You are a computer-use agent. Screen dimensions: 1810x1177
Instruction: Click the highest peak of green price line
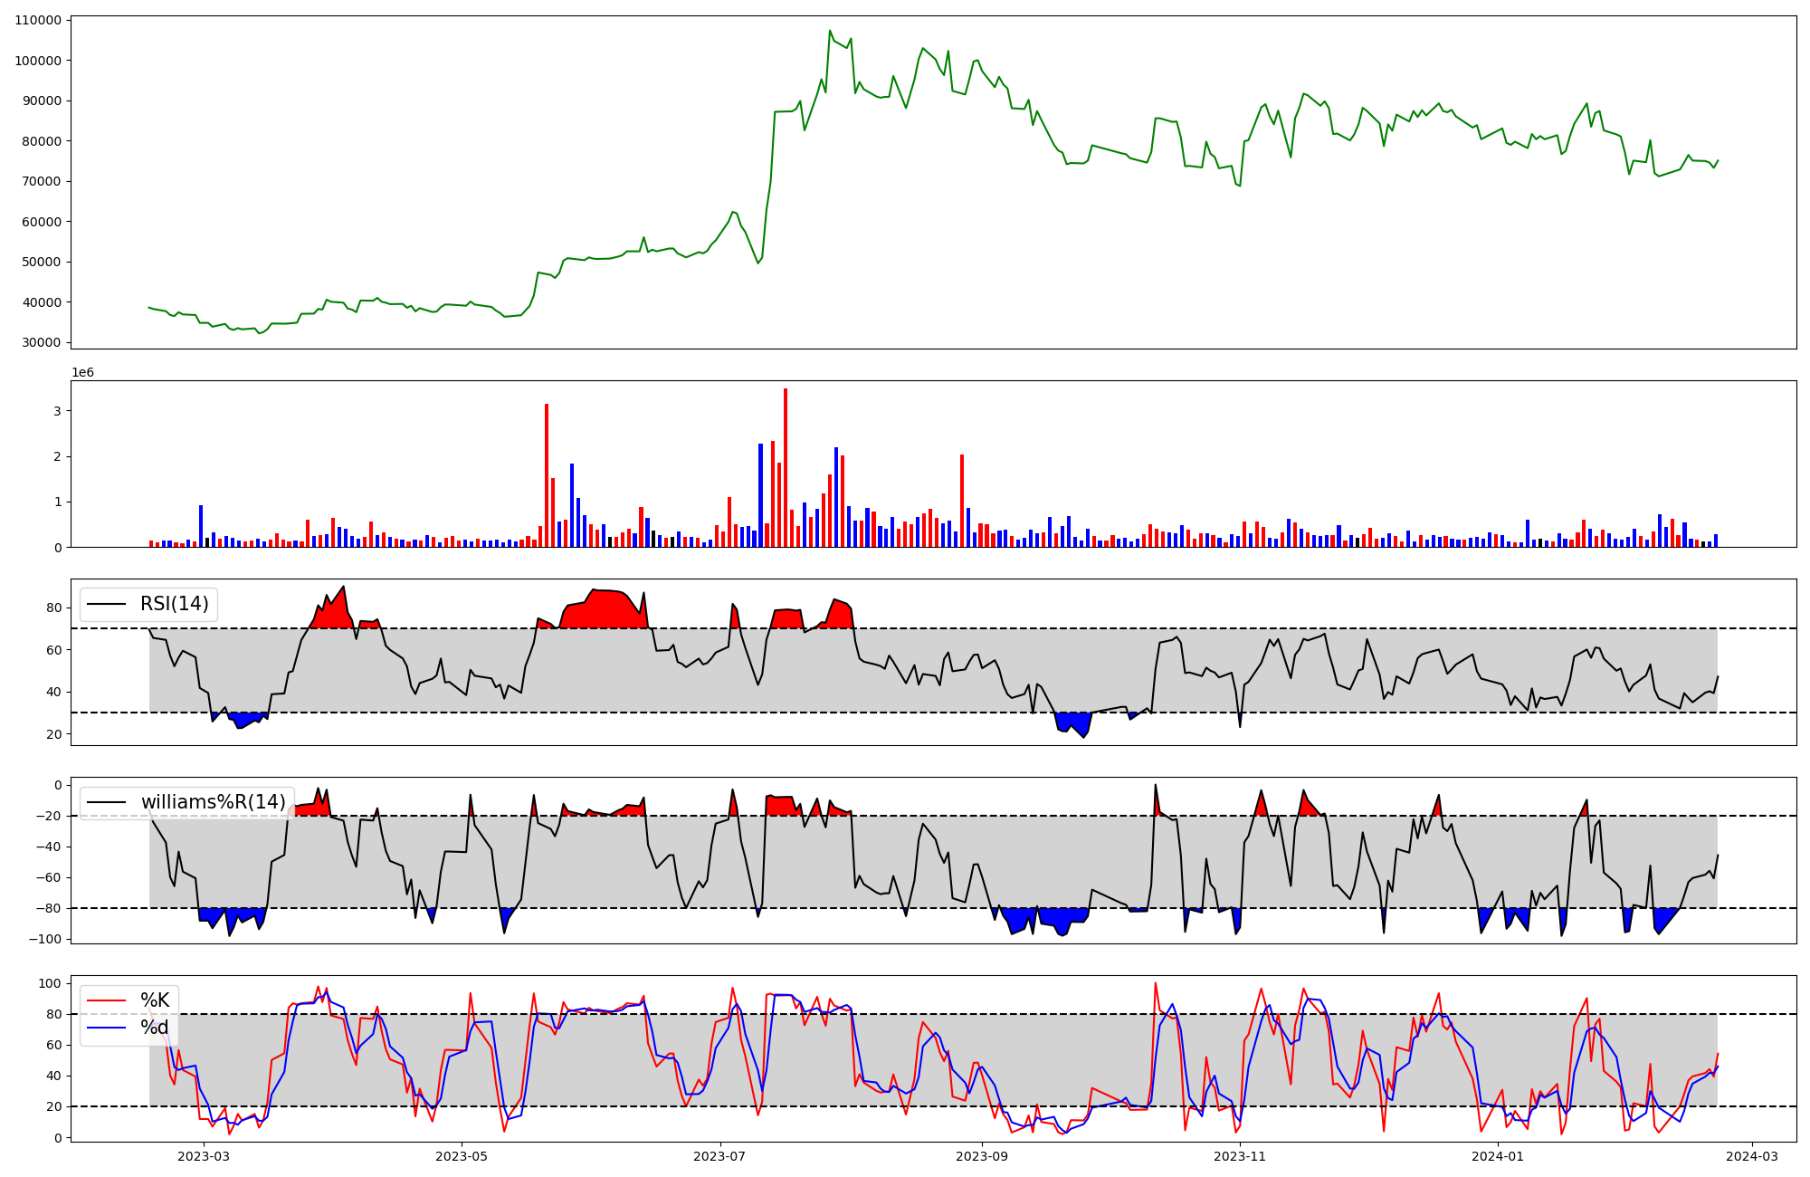pos(830,32)
